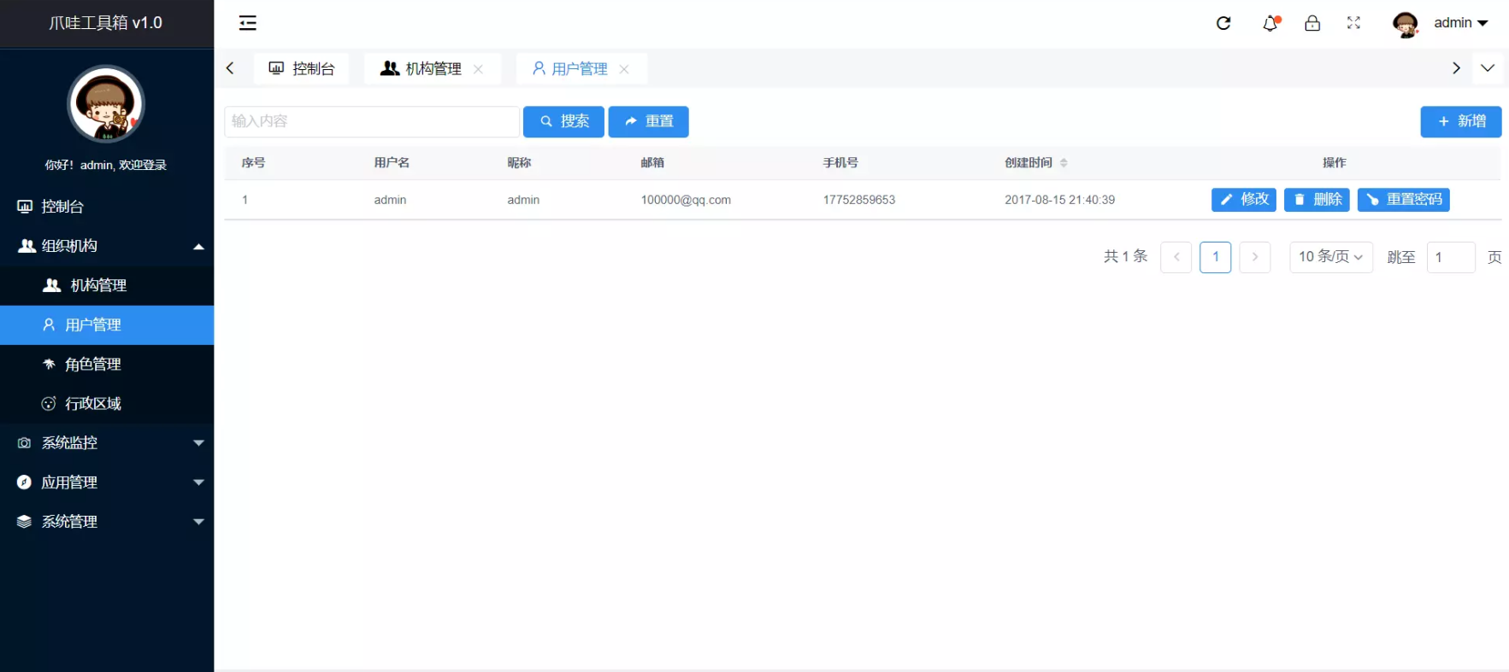Click the 邮箱 column header
This screenshot has width=1509, height=672.
(652, 162)
